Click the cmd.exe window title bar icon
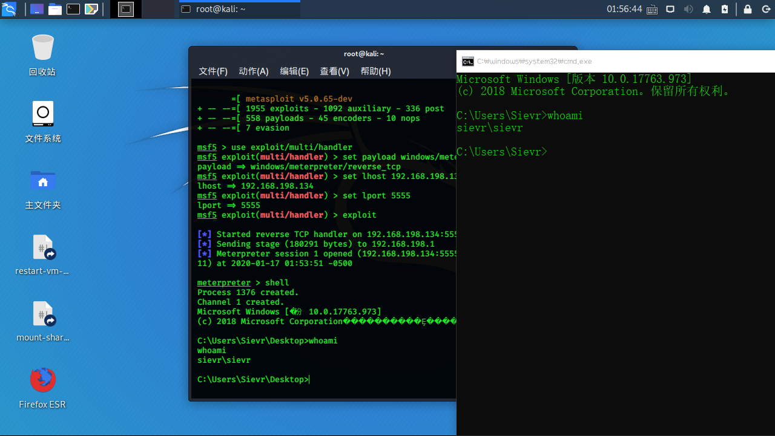The image size is (775, 436). [467, 61]
